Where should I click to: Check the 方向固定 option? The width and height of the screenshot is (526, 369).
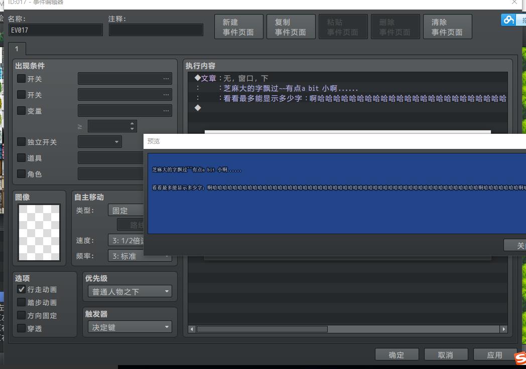click(21, 315)
